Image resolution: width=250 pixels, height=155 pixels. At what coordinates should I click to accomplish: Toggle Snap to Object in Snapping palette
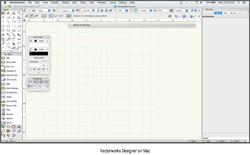tap(36, 82)
